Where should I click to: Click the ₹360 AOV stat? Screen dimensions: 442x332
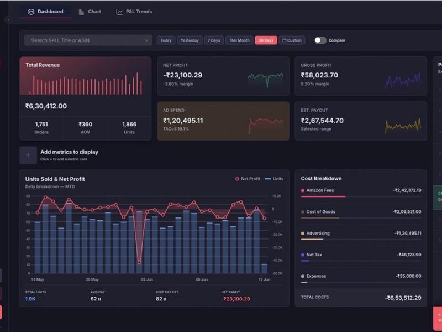pos(86,128)
